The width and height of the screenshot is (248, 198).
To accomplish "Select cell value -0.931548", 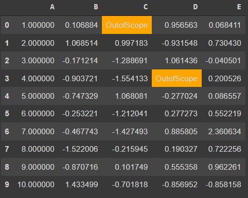I will [180, 43].
